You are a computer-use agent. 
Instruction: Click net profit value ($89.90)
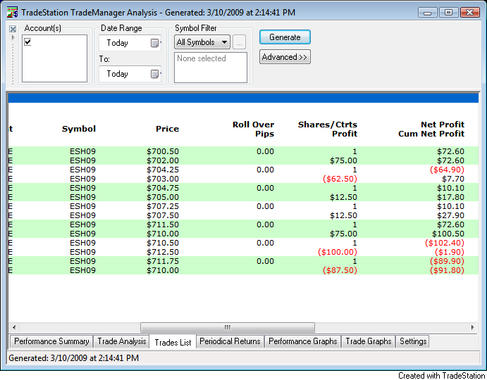pyautogui.click(x=448, y=261)
